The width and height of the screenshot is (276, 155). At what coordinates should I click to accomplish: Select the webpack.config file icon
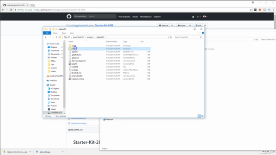click(70, 79)
